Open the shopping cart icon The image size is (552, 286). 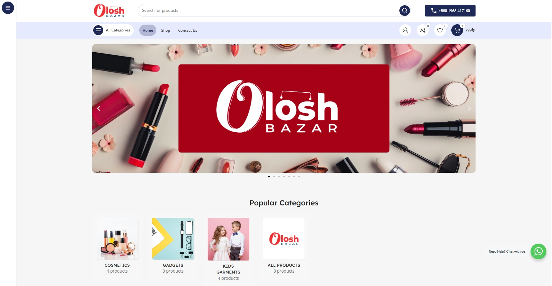point(457,30)
